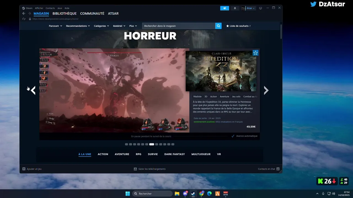
Task: Open the ATSAR profile tab
Action: [113, 13]
